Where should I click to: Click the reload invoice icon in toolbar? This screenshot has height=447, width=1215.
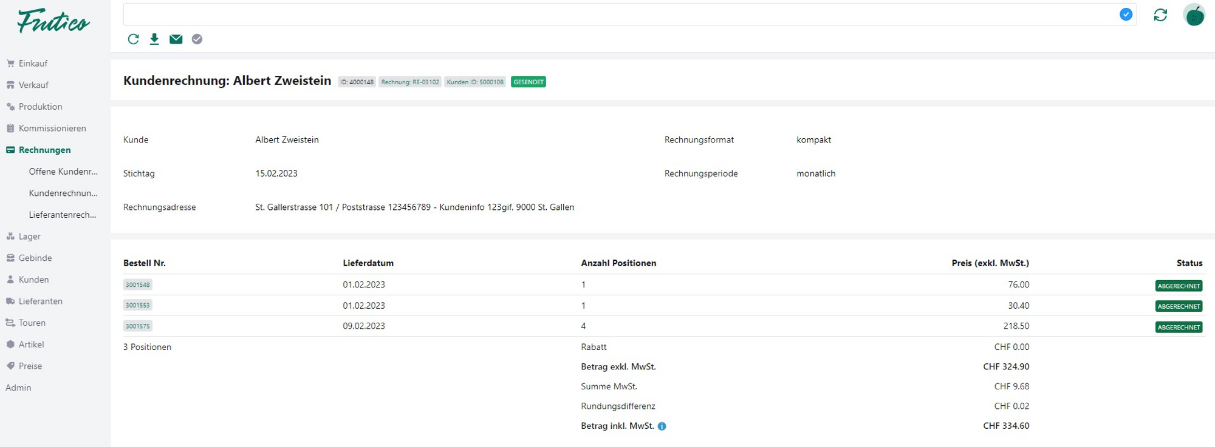[x=133, y=39]
